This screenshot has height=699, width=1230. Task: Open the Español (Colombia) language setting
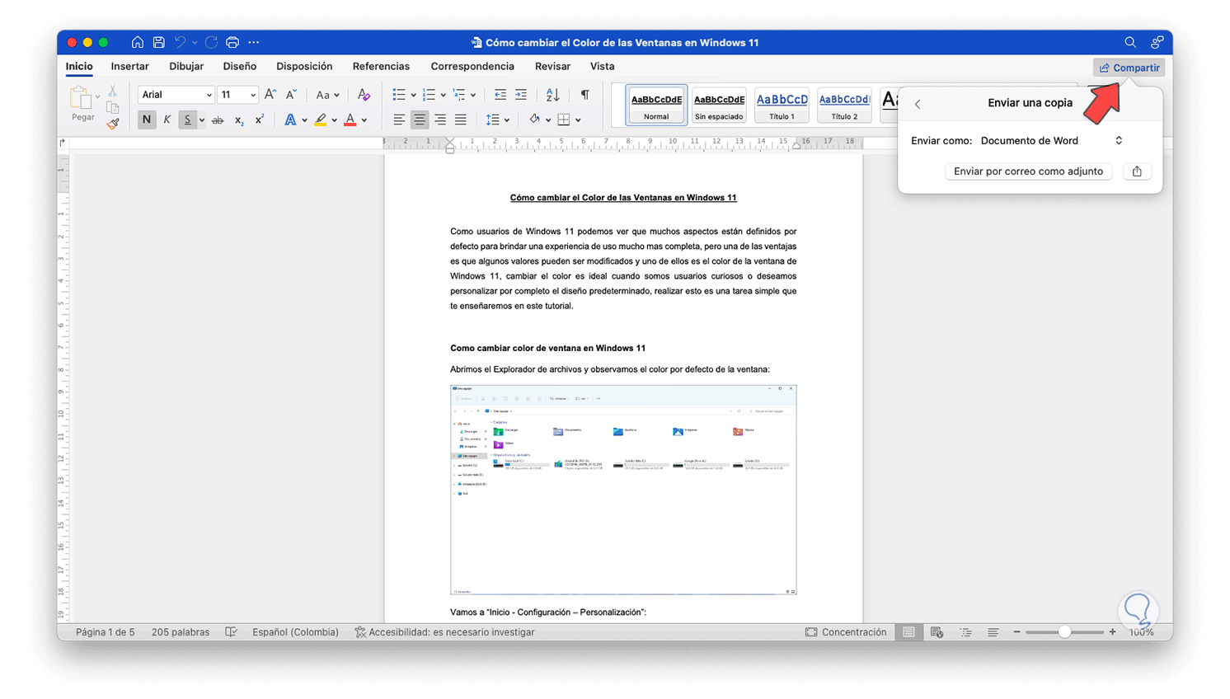tap(295, 632)
